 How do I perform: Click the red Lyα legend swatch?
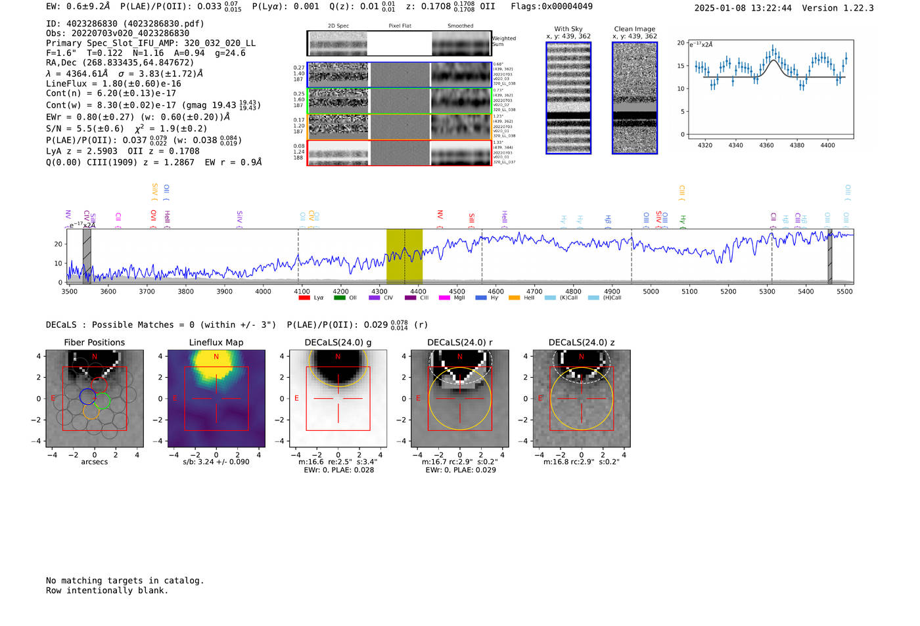304,298
